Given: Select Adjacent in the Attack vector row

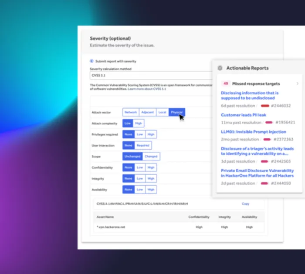Looking at the screenshot, I should pos(148,112).
